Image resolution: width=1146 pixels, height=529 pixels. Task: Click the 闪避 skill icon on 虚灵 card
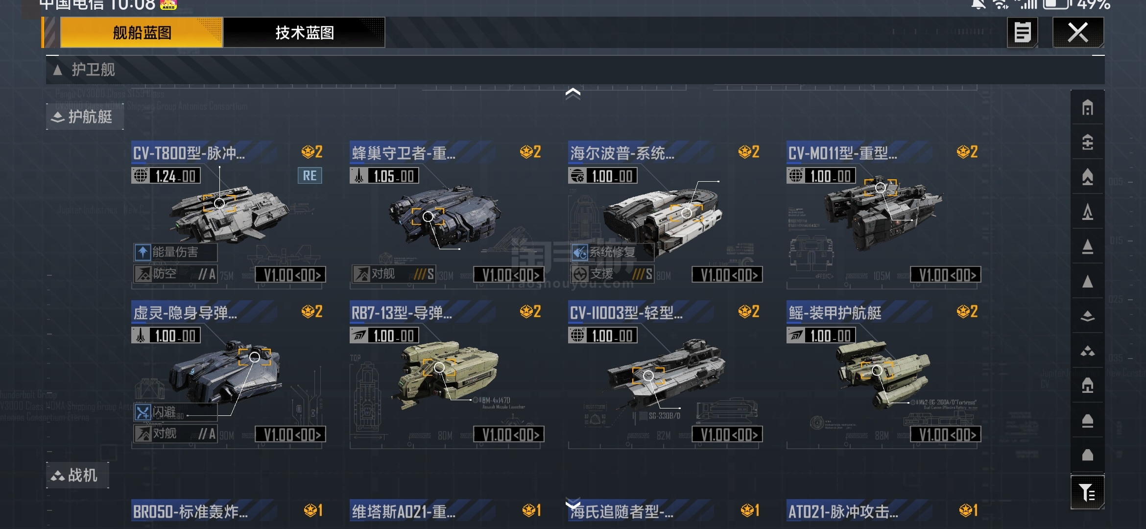[143, 412]
